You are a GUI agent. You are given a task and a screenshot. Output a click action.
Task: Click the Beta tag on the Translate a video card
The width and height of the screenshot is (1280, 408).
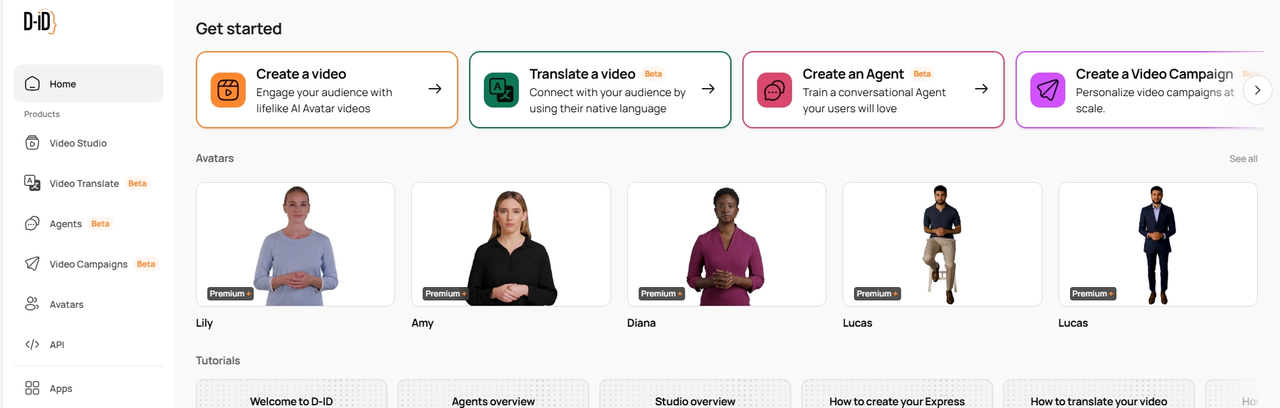[653, 74]
